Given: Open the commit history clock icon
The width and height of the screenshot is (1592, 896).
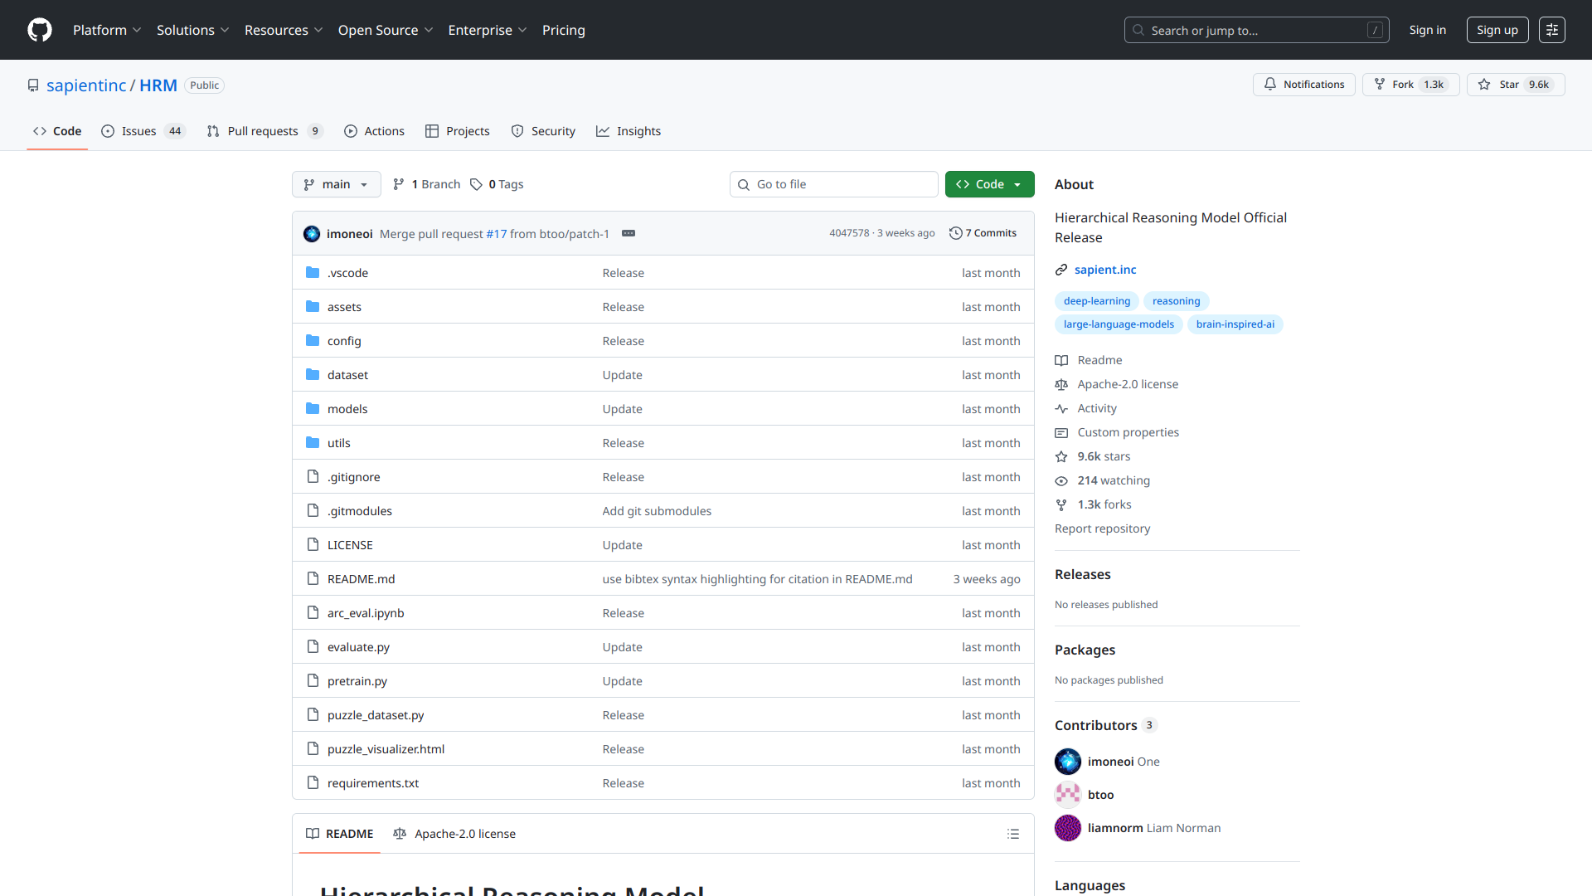Looking at the screenshot, I should pyautogui.click(x=955, y=233).
